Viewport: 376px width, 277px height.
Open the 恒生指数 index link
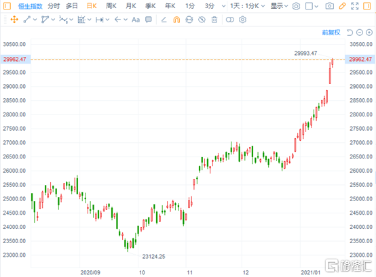31,6
